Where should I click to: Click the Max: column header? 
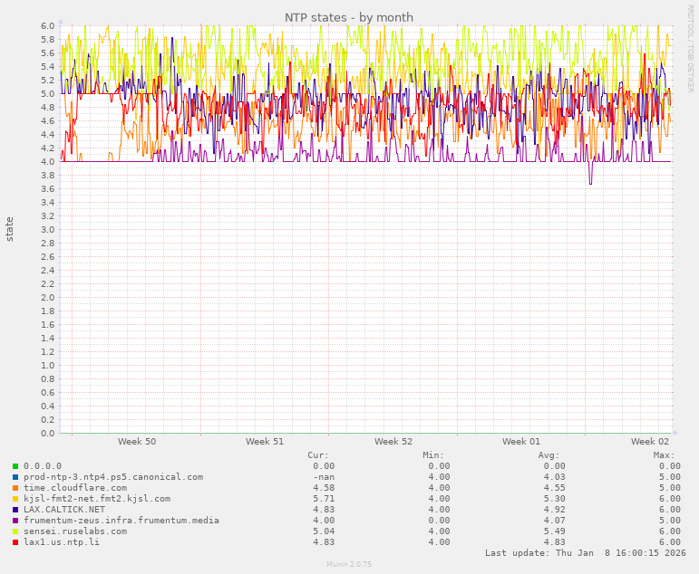[x=664, y=455]
